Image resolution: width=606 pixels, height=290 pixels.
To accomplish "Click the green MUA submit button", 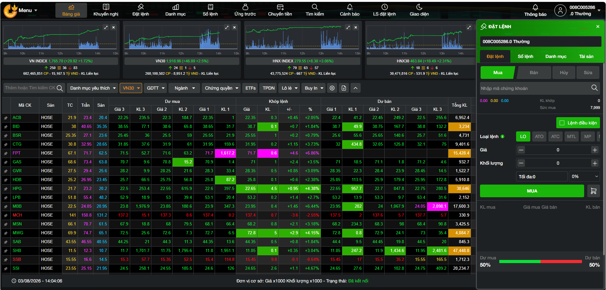I will click(x=532, y=191).
